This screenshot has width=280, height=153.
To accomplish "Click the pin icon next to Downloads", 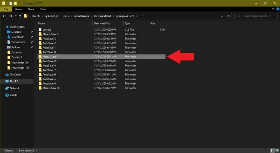I will point(32,37).
